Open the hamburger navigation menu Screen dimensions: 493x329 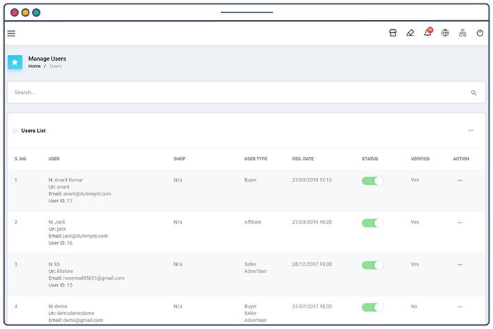(11, 33)
